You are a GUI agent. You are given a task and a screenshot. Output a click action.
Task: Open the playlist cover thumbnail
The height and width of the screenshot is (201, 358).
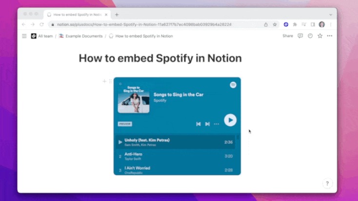point(134,99)
